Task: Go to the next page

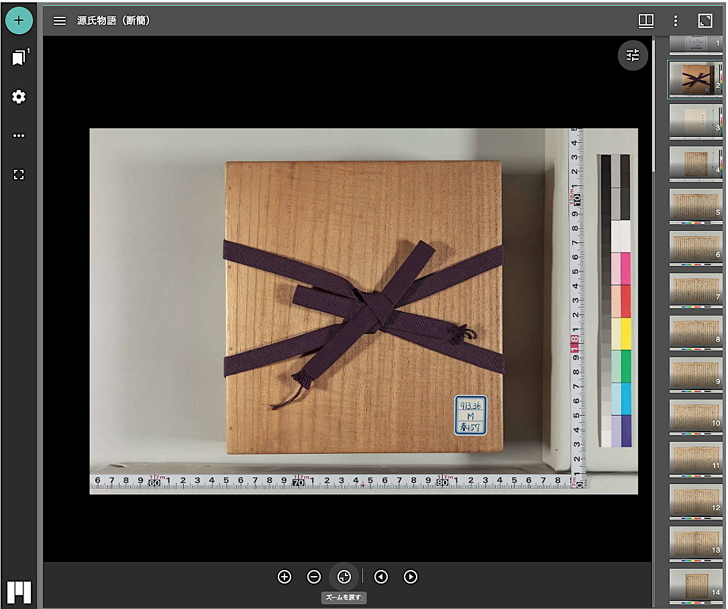Action: (411, 577)
